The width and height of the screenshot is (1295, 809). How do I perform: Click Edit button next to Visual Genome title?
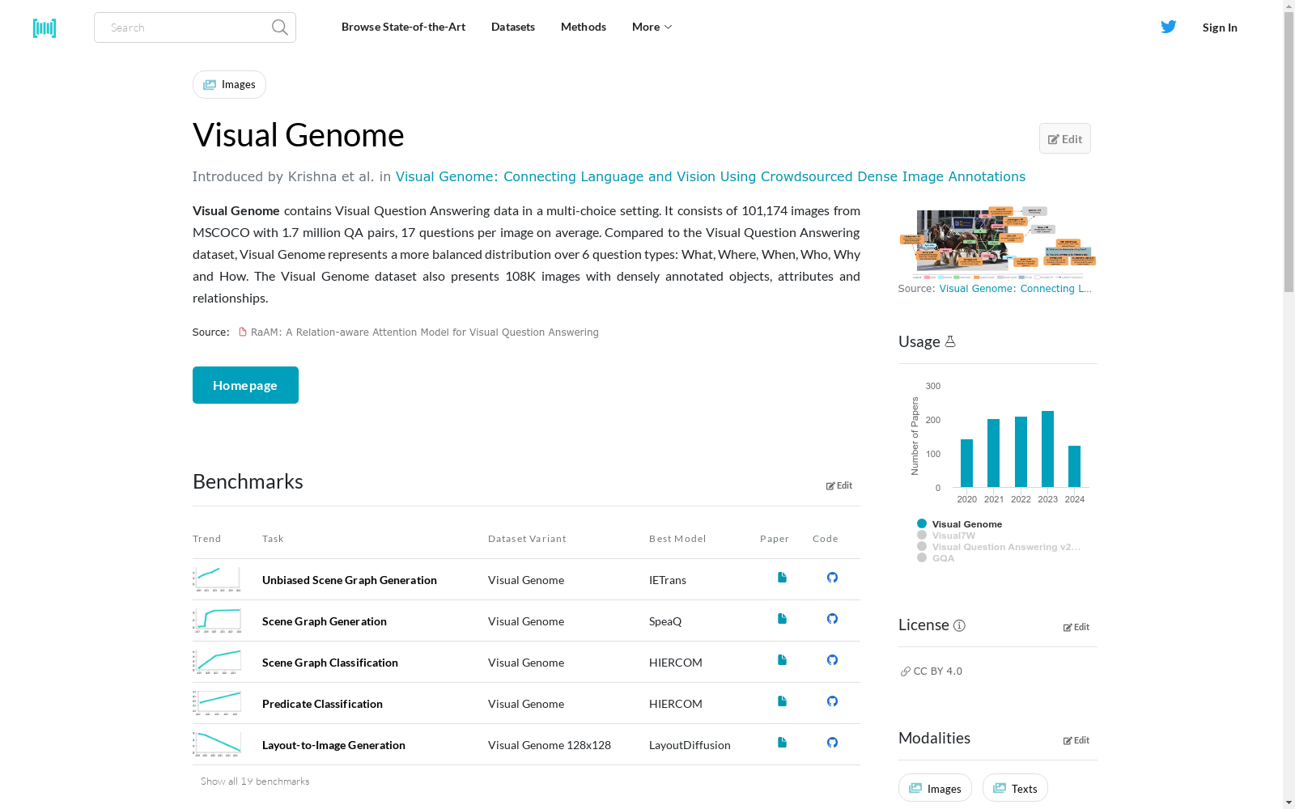tap(1065, 138)
